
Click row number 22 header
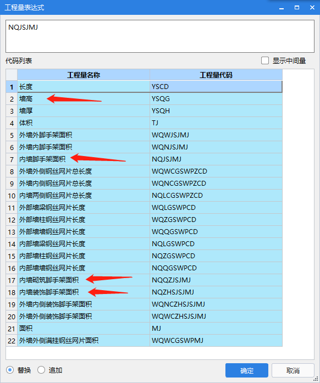pos(12,341)
